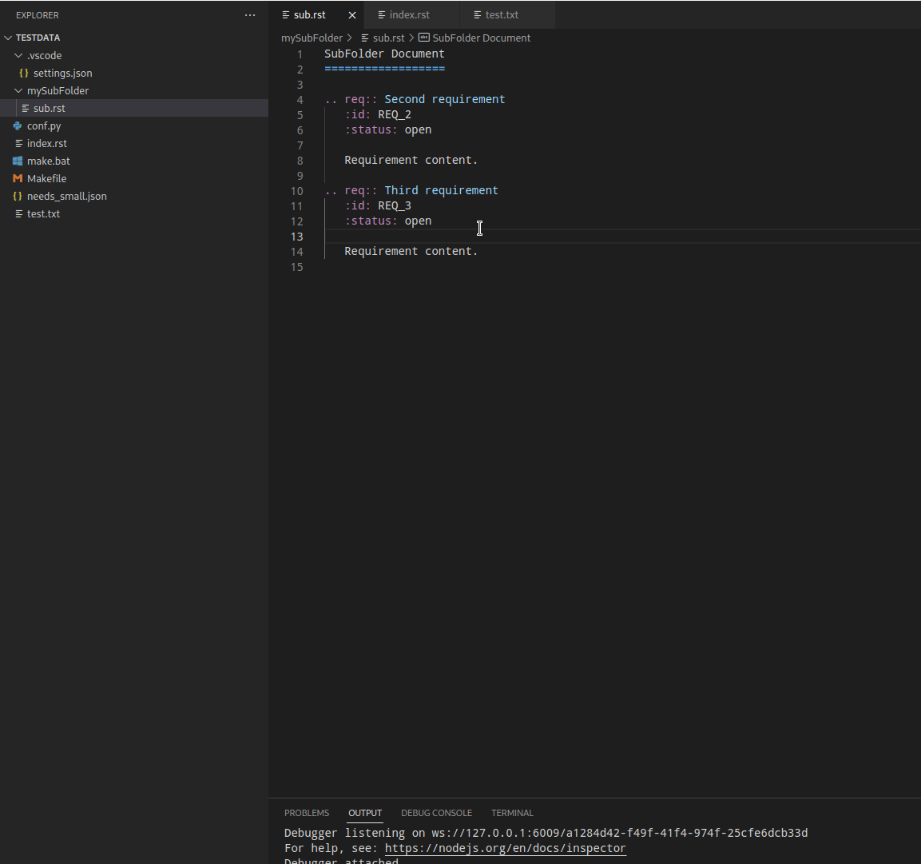
Task: Follow the nodejs.org inspector docs link
Action: coord(505,848)
